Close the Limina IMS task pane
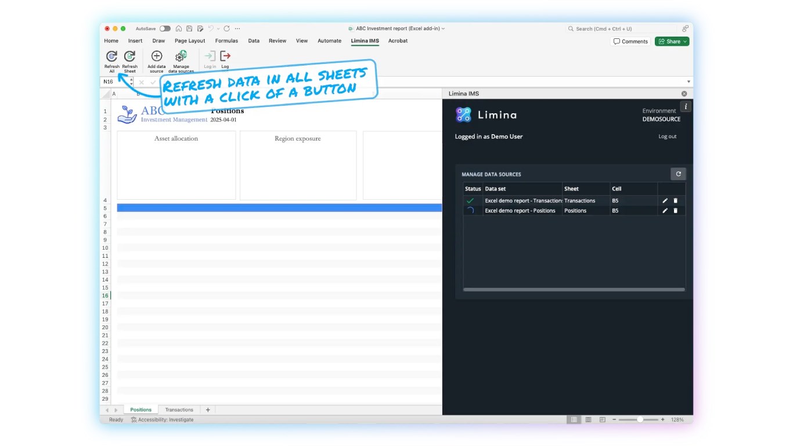 tap(684, 93)
